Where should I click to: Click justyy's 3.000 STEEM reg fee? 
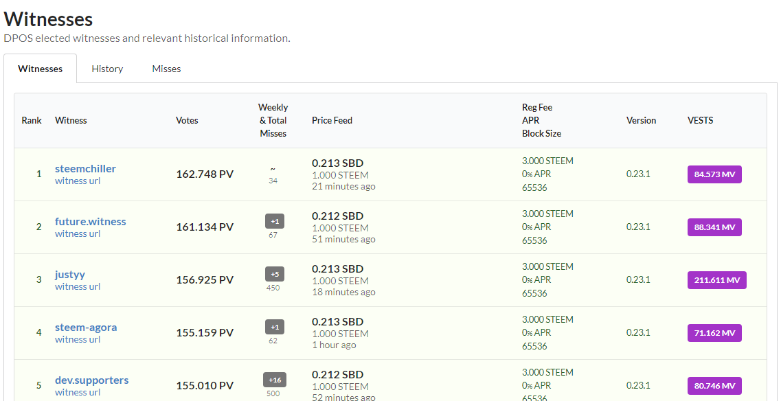(547, 266)
